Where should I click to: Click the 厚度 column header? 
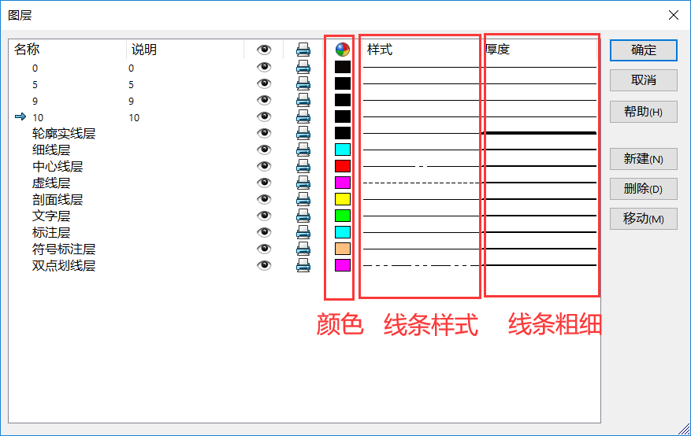click(498, 50)
